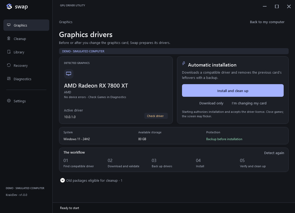The width and height of the screenshot is (295, 213).
Task: Click the 80 GB available storage value
Action: [x=142, y=139]
